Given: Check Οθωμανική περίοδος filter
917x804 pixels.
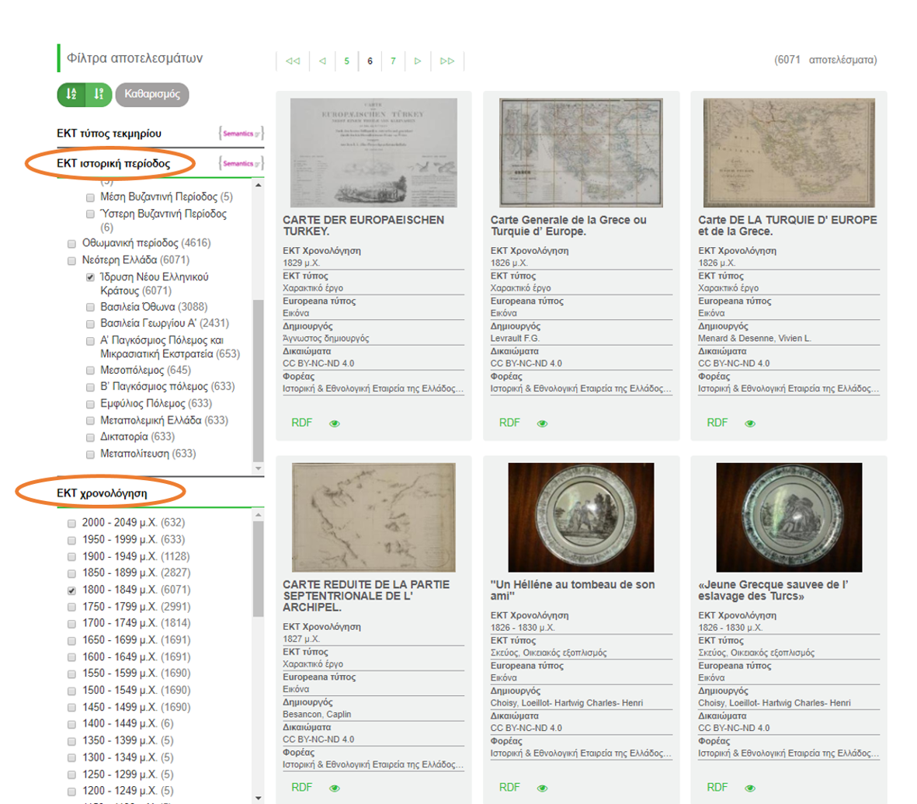Looking at the screenshot, I should (x=71, y=243).
